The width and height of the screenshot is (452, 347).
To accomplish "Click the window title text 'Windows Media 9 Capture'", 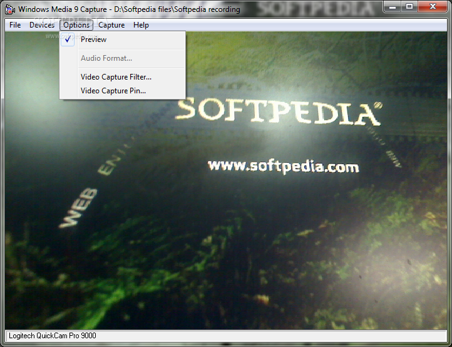I will pos(63,9).
